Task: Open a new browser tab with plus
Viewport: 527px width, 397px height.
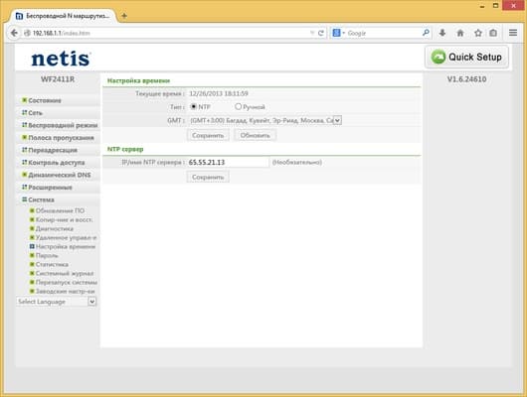Action: coord(124,16)
